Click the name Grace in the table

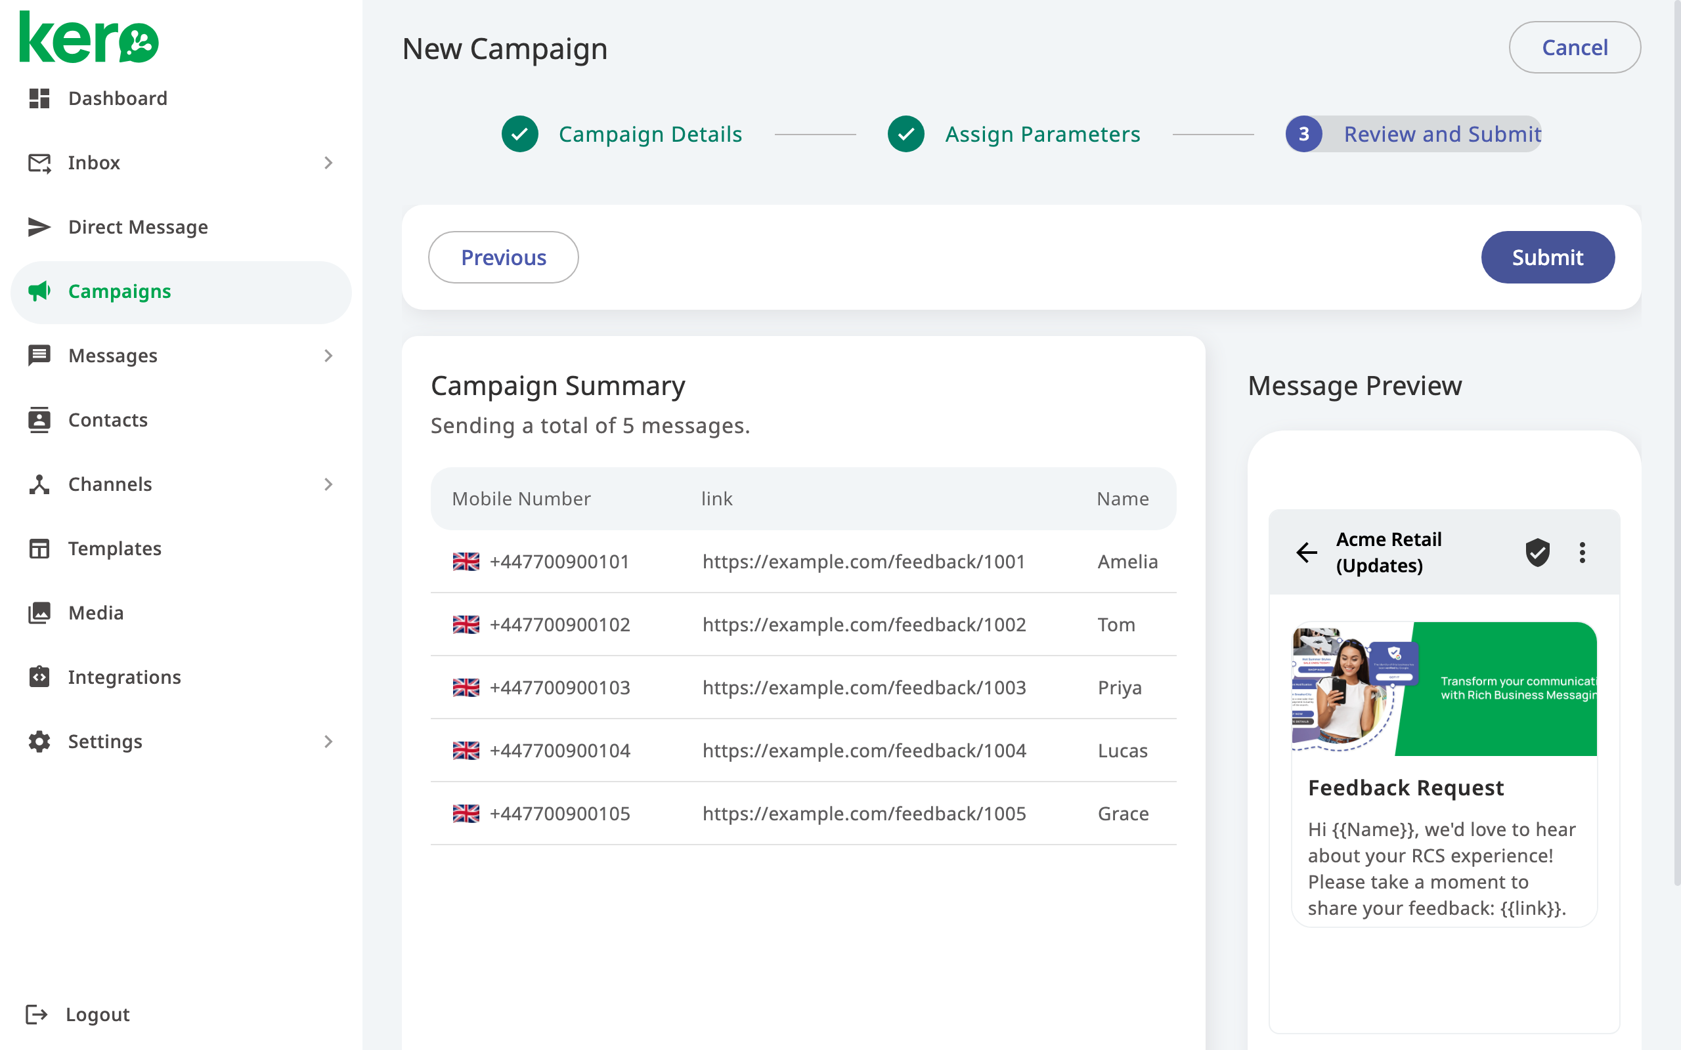[1124, 814]
